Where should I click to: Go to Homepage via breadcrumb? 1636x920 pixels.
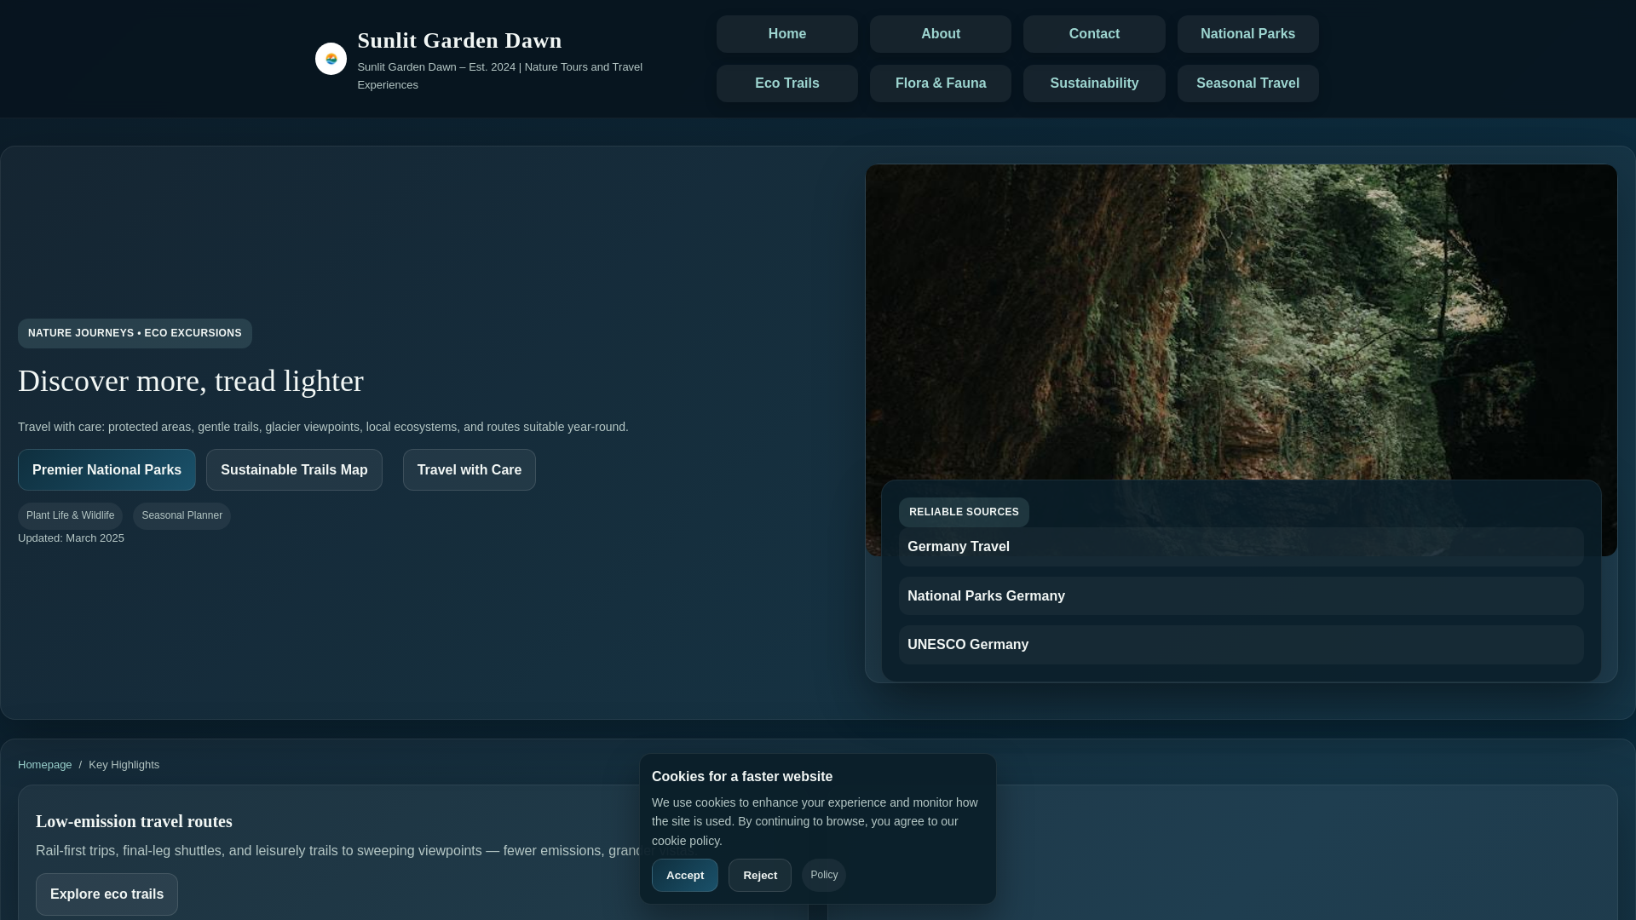point(45,765)
